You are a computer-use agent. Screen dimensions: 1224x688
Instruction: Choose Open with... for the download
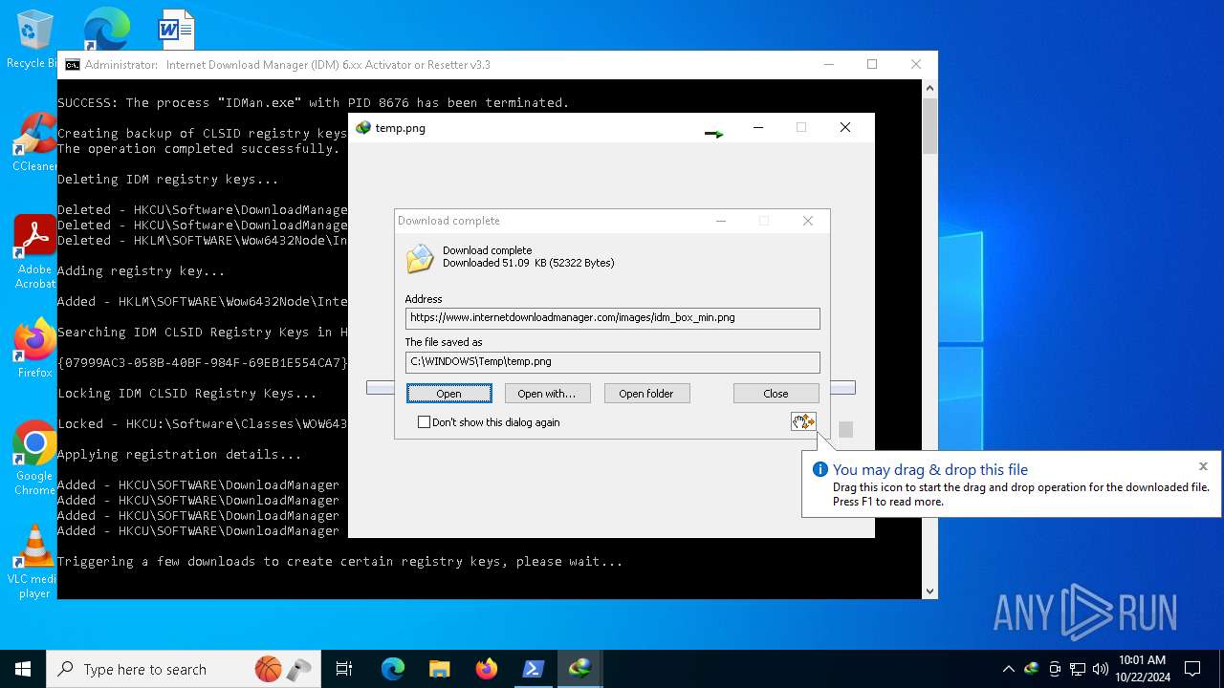point(547,394)
